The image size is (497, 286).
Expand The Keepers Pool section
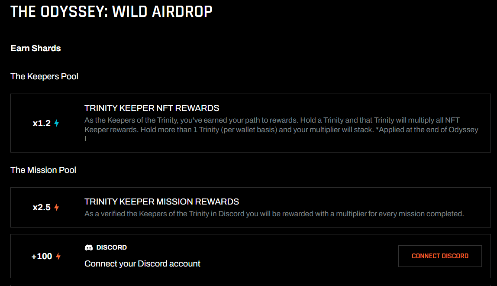click(x=44, y=76)
